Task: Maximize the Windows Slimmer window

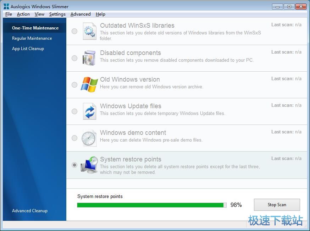Action: [289, 7]
